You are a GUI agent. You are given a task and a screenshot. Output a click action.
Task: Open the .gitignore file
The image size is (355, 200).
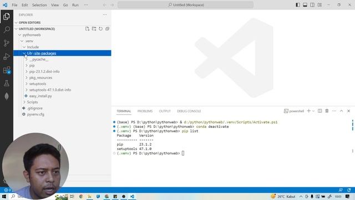[62, 108]
